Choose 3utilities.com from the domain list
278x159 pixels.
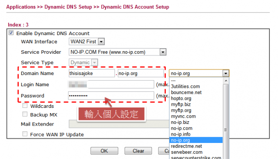coord(196,86)
